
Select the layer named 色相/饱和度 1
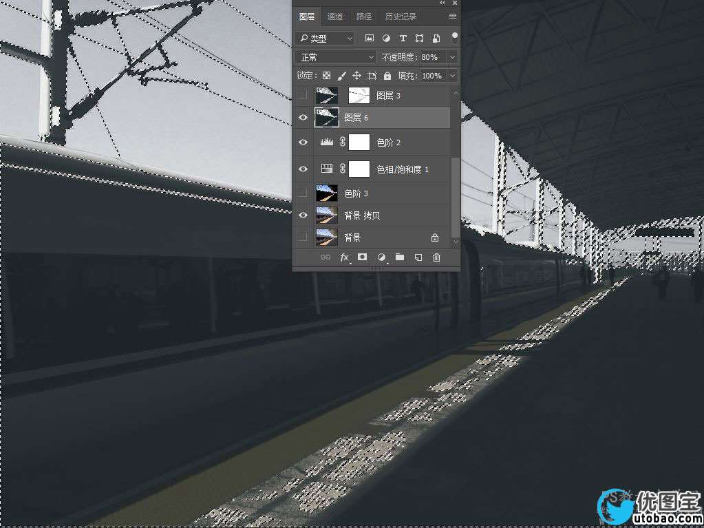coord(403,169)
